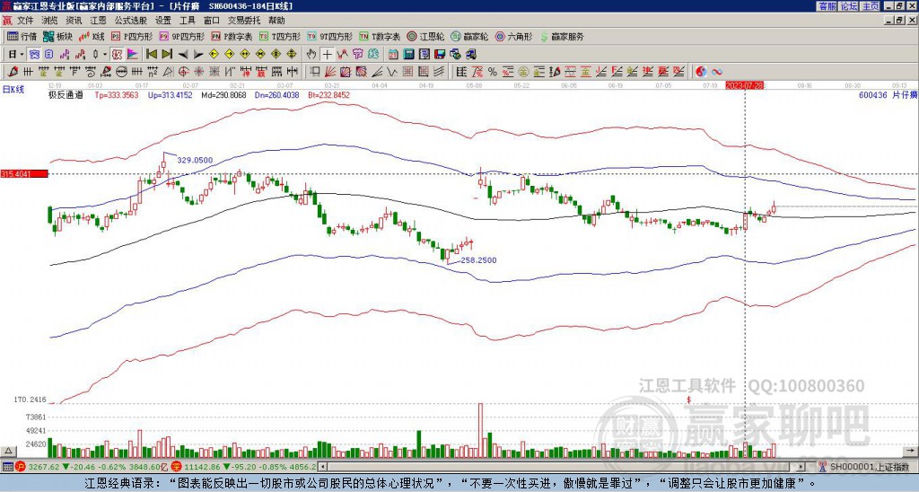
Task: Select the red fan lines tool
Action: tap(330, 72)
